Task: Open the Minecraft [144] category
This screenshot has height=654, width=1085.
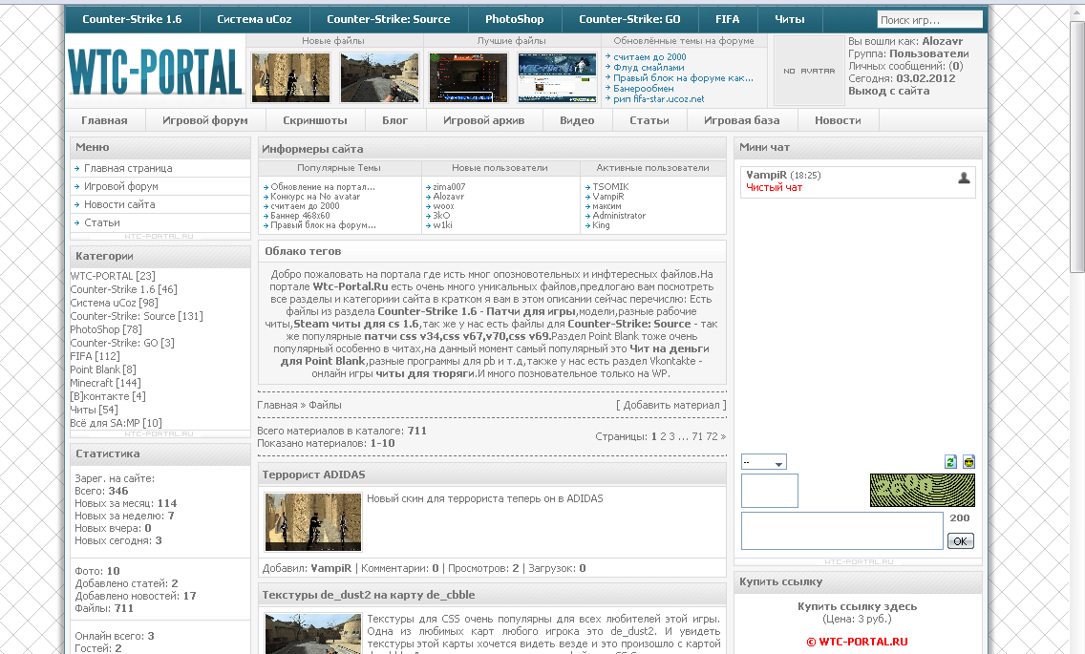Action: pos(105,383)
